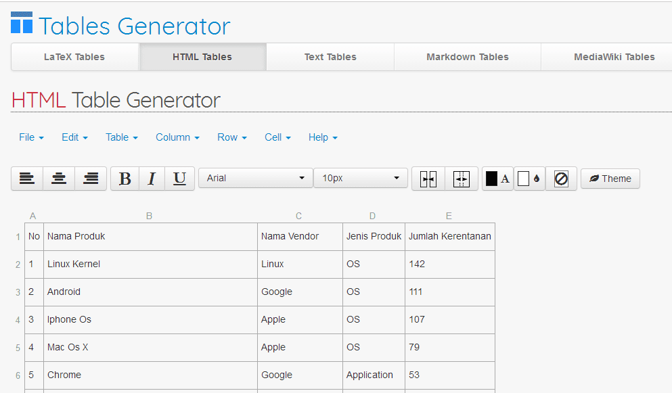Center align text in toolbar
This screenshot has height=393, width=672.
pyautogui.click(x=59, y=179)
